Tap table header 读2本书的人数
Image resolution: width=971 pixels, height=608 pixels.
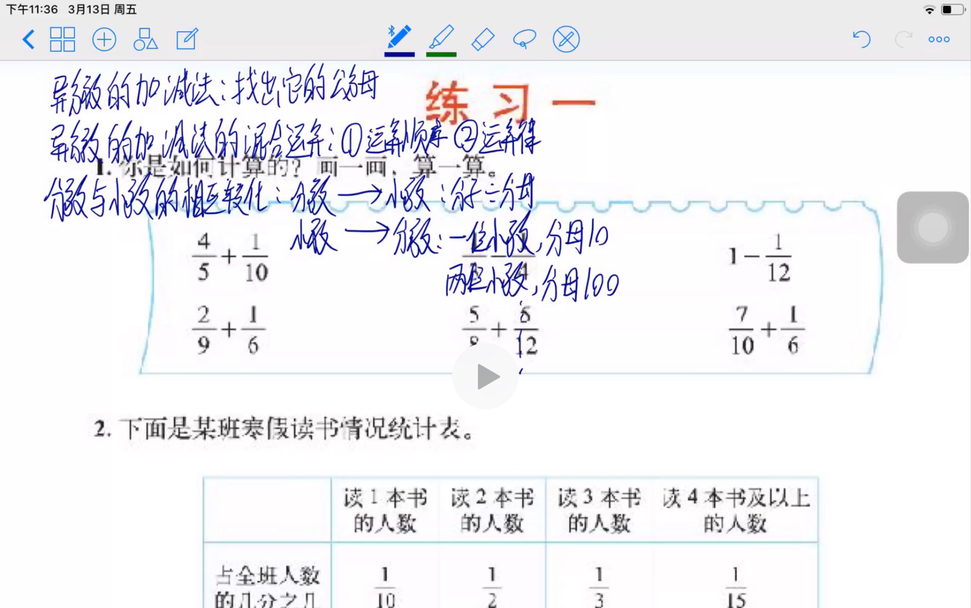coord(492,510)
